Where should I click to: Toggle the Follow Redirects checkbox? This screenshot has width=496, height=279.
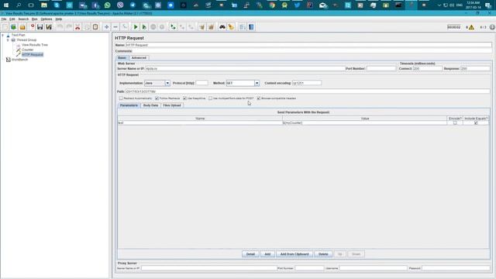[157, 98]
